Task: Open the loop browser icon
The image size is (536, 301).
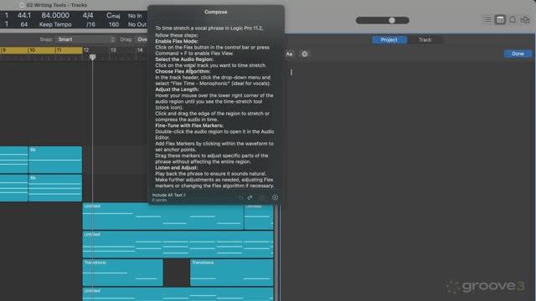Action: 513,20
